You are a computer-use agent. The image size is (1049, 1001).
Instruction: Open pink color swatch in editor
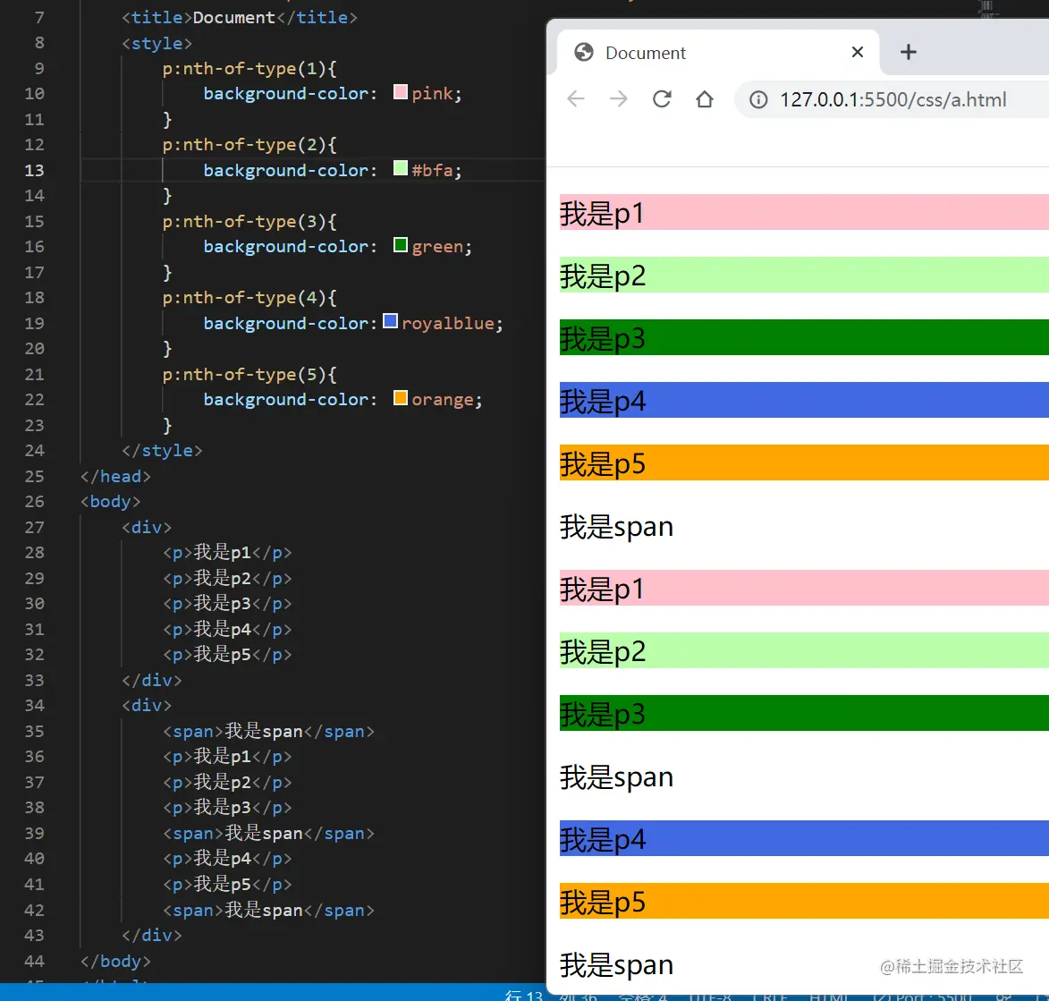point(400,91)
